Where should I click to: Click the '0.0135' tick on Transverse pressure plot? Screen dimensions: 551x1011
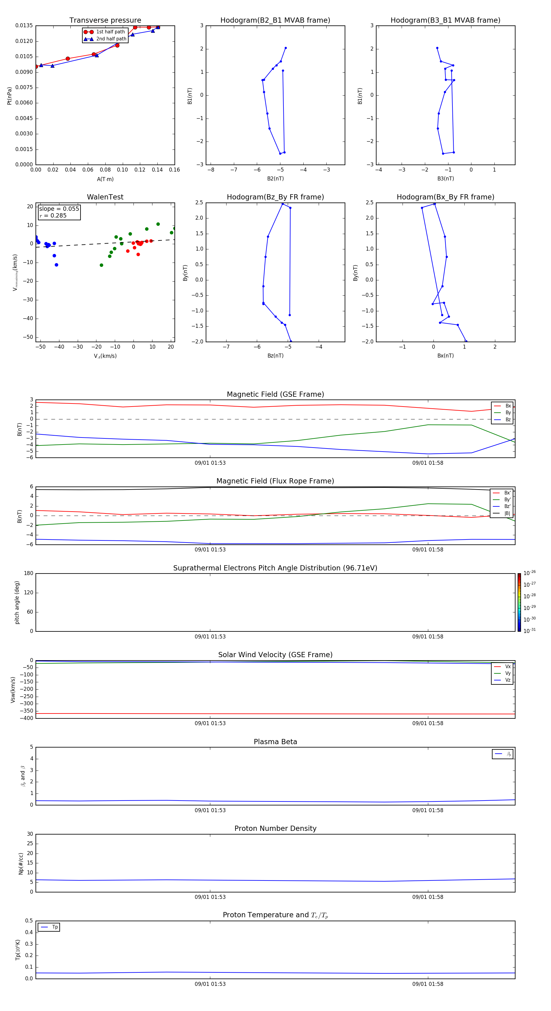24,25
